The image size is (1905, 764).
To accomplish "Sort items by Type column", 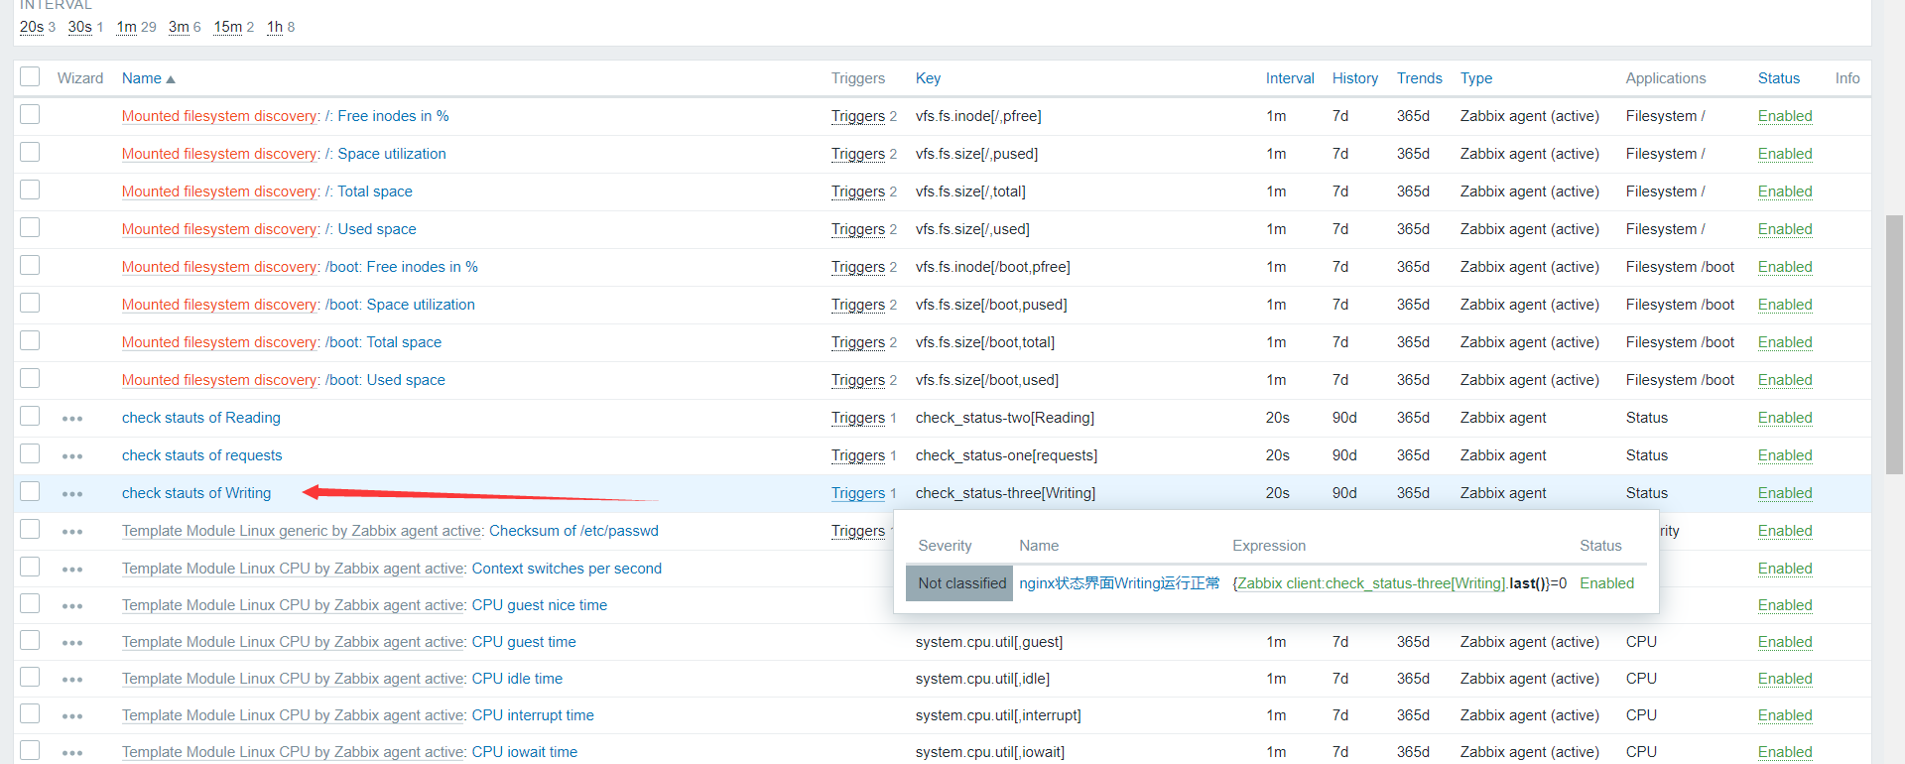I will [1476, 78].
